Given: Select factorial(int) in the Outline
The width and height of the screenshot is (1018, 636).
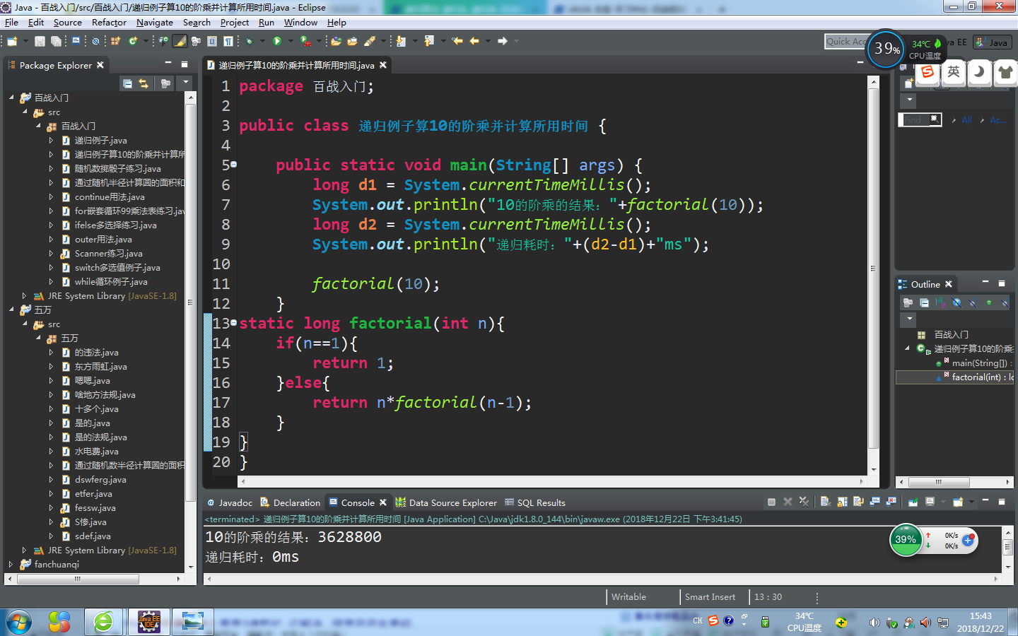Looking at the screenshot, I should [955, 377].
